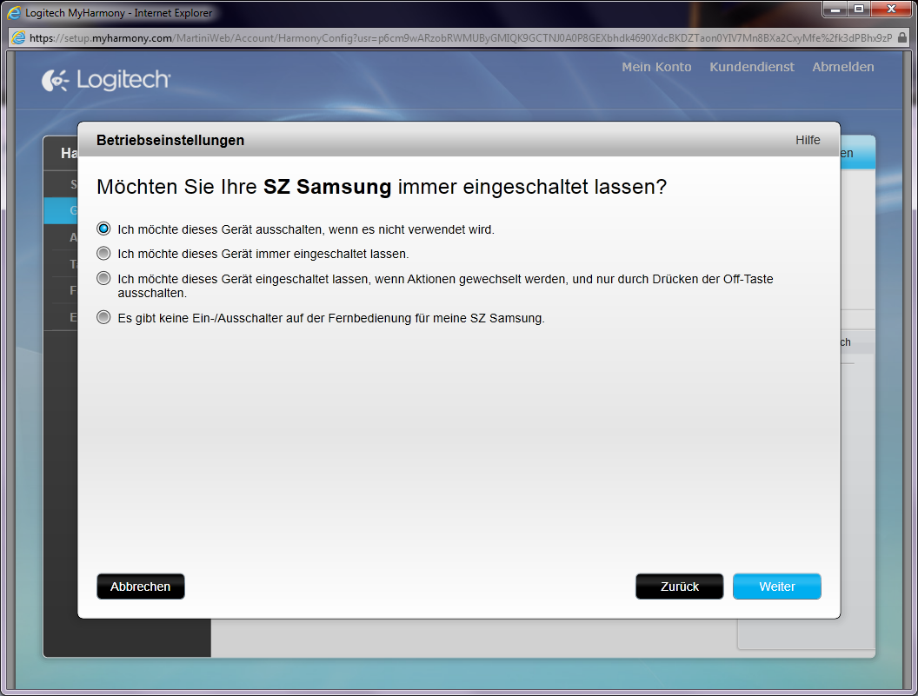Select 'Gerät ausschalten, wenn nicht verwendet' option

tap(103, 229)
